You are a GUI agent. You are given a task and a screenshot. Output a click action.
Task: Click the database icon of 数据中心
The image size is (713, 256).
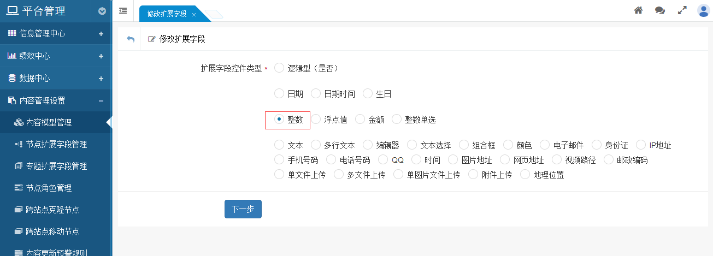(12, 78)
